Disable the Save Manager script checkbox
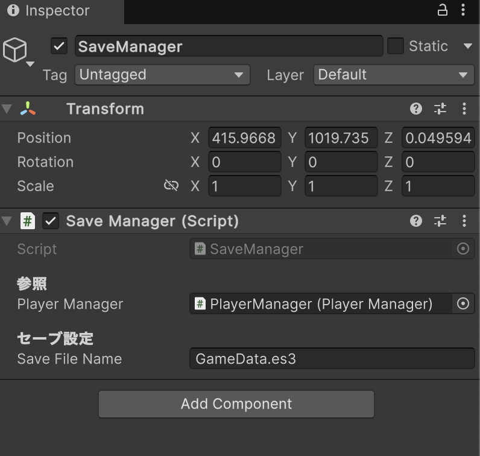This screenshot has height=456, width=480. (51, 221)
